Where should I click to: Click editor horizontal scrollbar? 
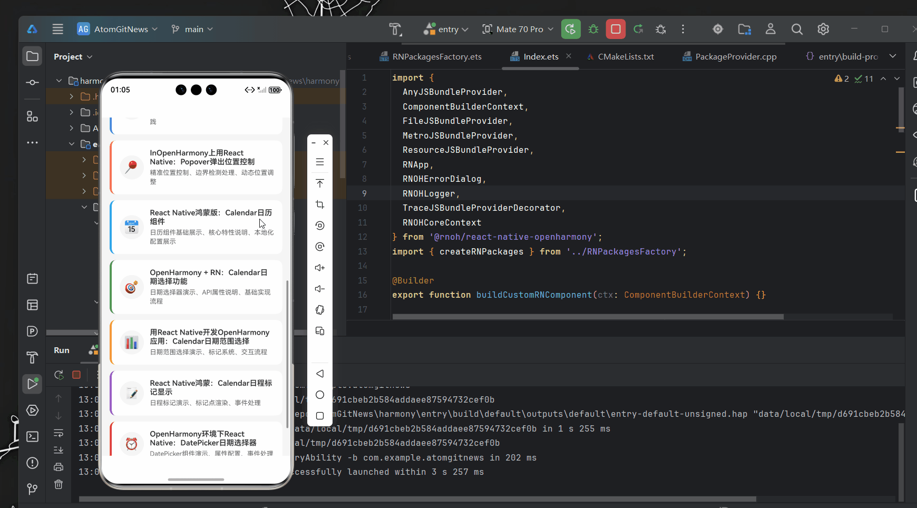click(588, 317)
